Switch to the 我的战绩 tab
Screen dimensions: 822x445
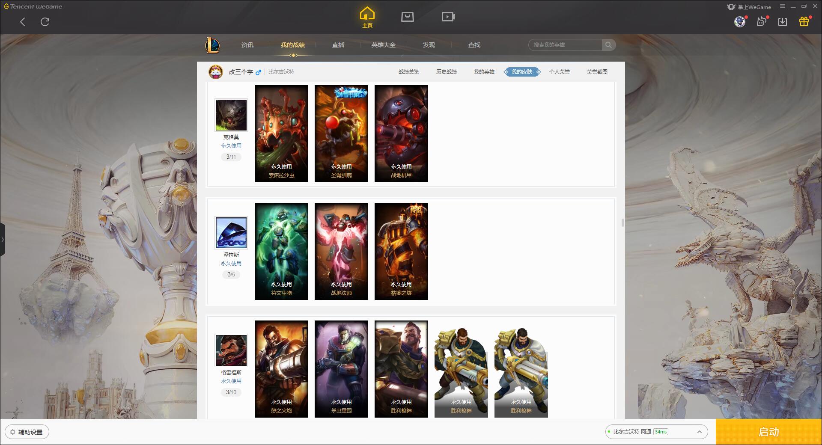(293, 45)
